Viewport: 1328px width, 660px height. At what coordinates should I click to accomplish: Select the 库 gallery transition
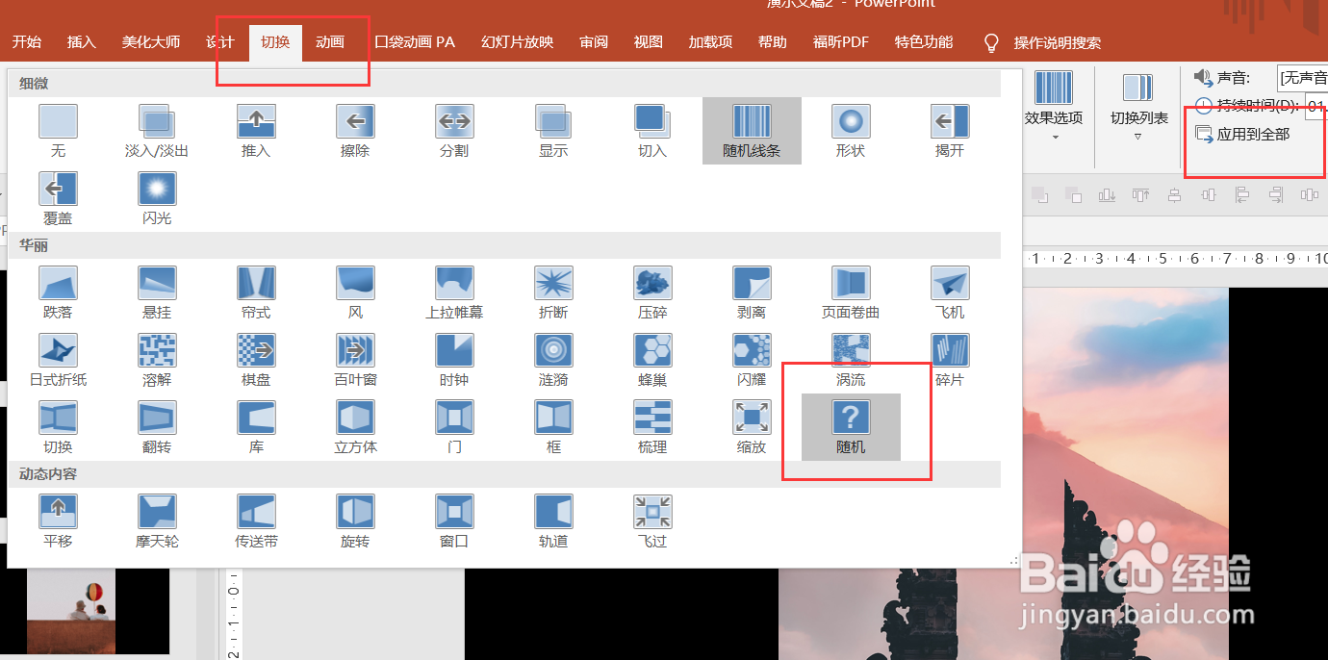(x=256, y=427)
